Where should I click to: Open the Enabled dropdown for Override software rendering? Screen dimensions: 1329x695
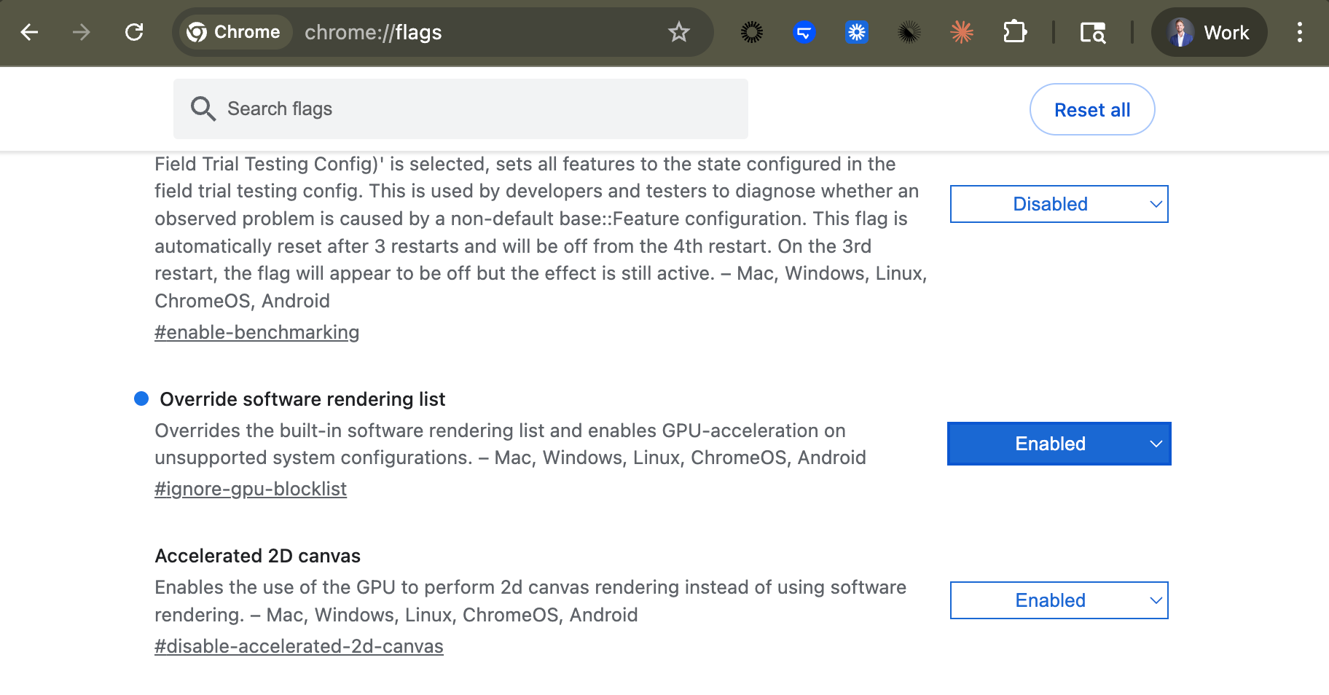coord(1059,444)
